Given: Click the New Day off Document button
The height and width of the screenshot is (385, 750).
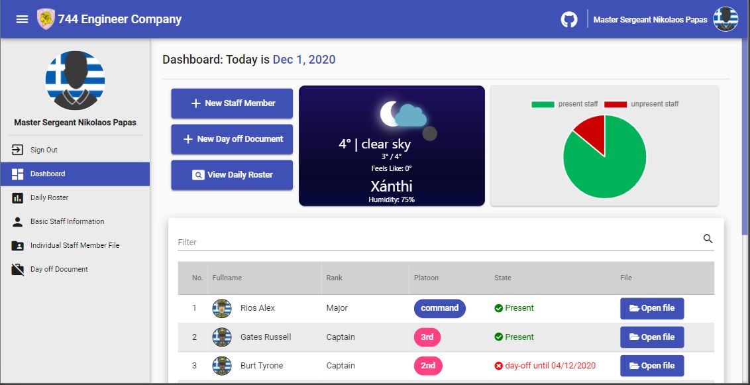Looking at the screenshot, I should pos(232,139).
